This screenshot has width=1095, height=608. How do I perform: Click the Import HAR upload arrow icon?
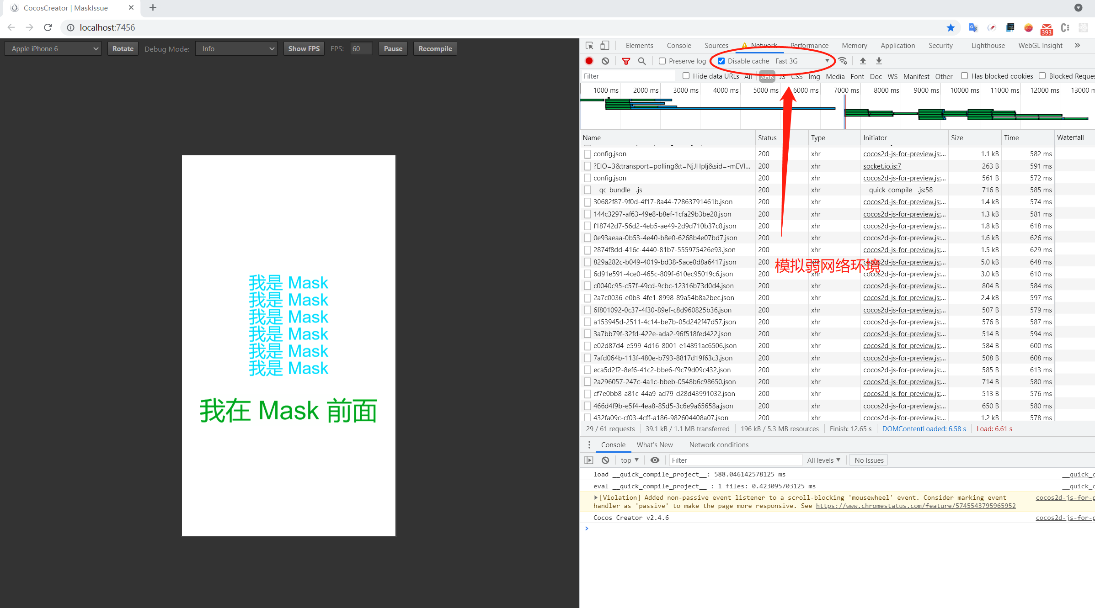point(863,61)
